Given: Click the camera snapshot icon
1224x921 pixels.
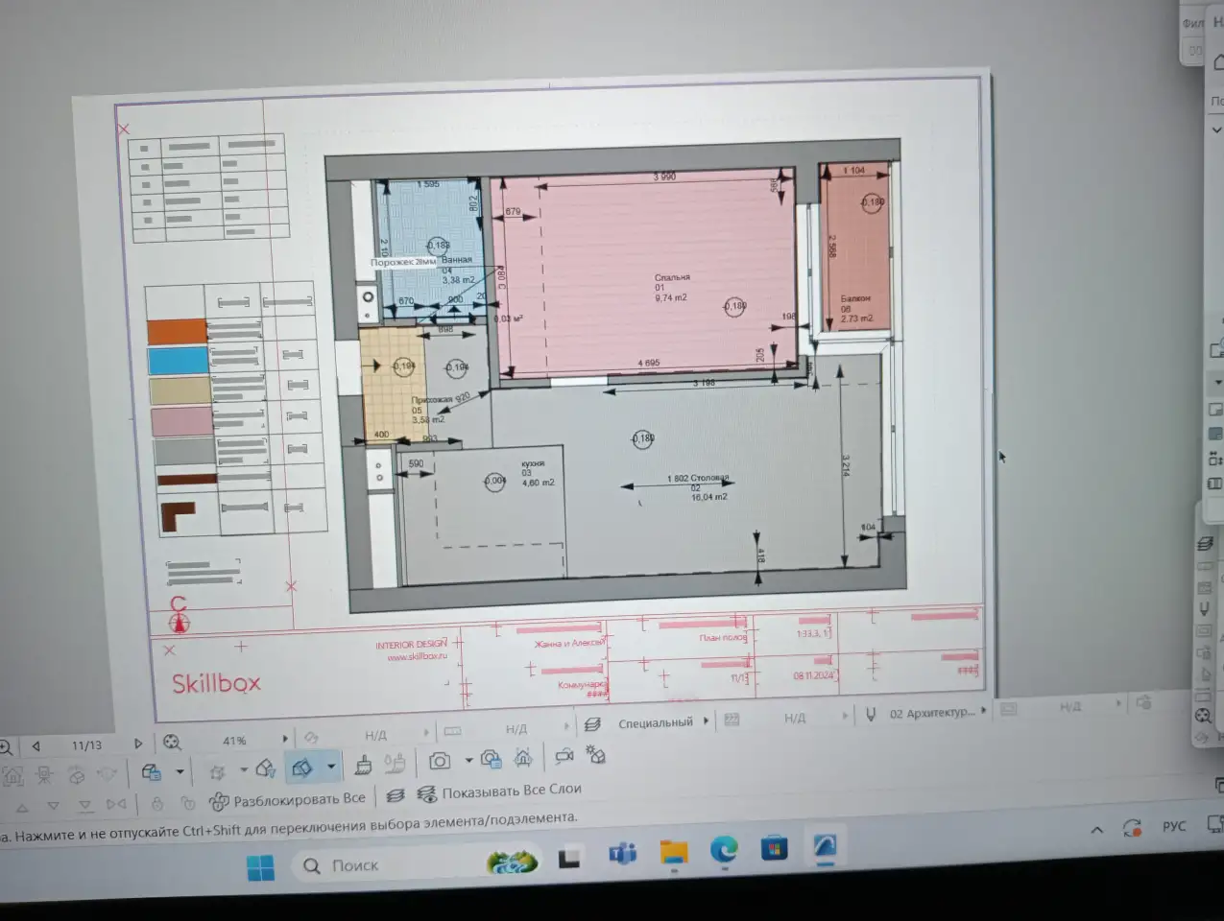Looking at the screenshot, I should coord(440,761).
